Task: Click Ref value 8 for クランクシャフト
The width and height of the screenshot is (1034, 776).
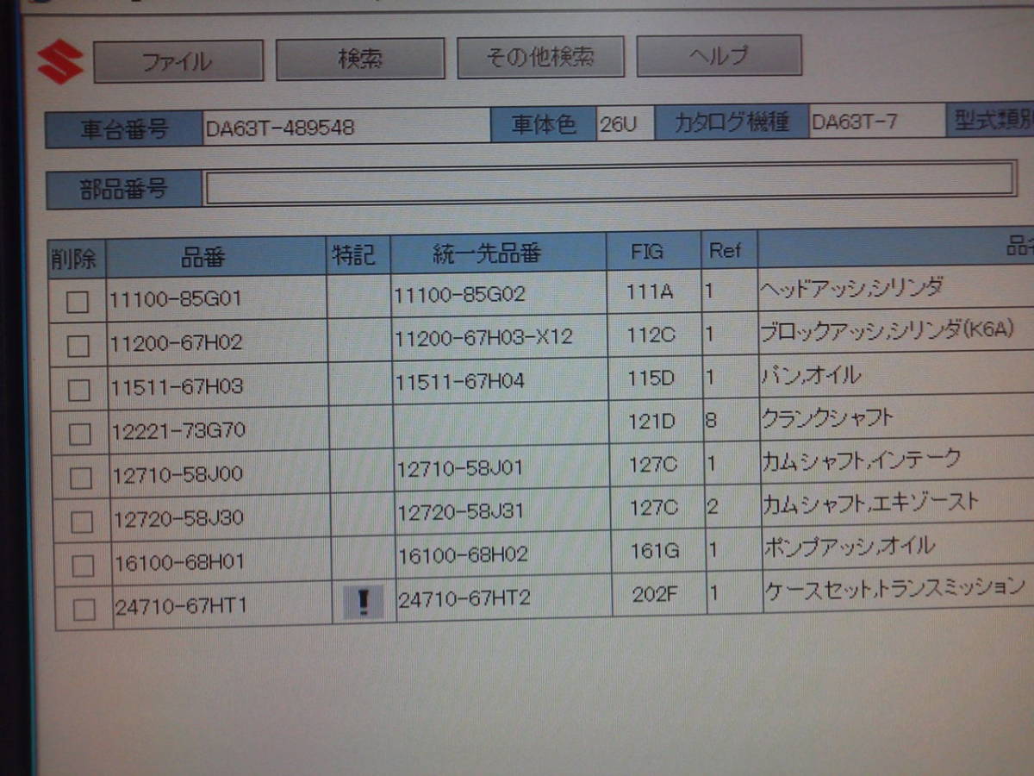Action: point(712,420)
